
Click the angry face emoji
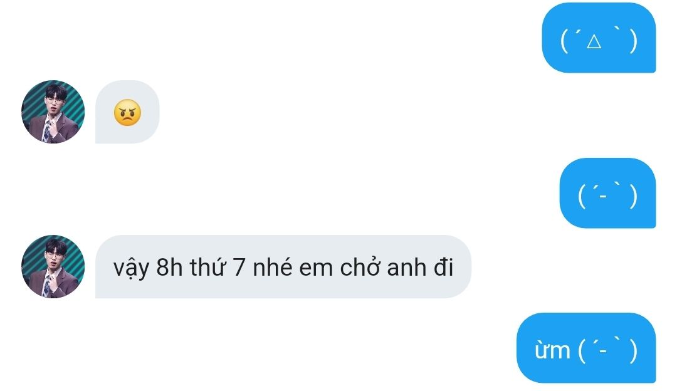click(127, 113)
